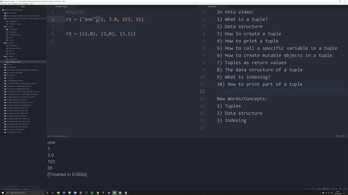This screenshot has height=195, width=348.
Task: Click the '[Finished in 0.065s]' output line
Action: [x=67, y=174]
